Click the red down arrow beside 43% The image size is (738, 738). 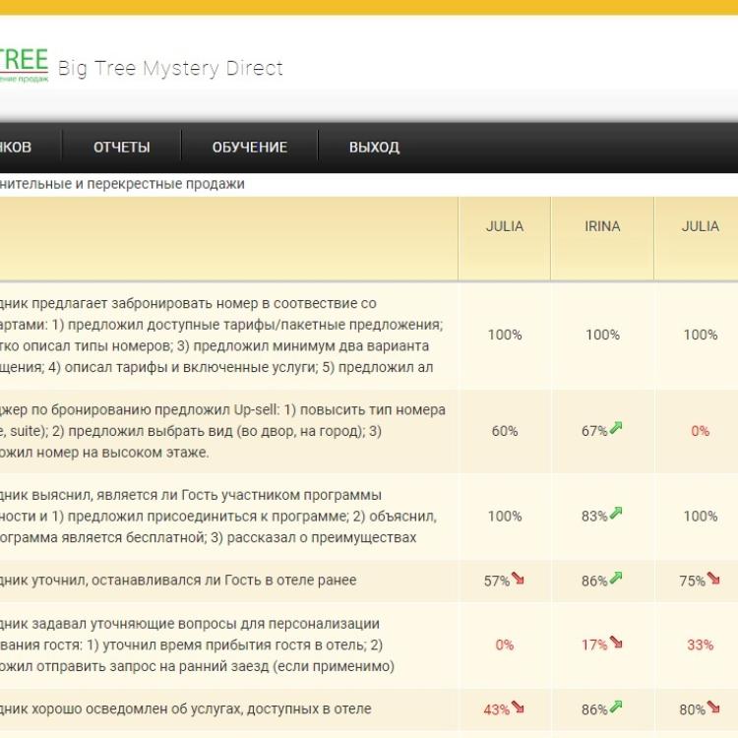pos(518,707)
